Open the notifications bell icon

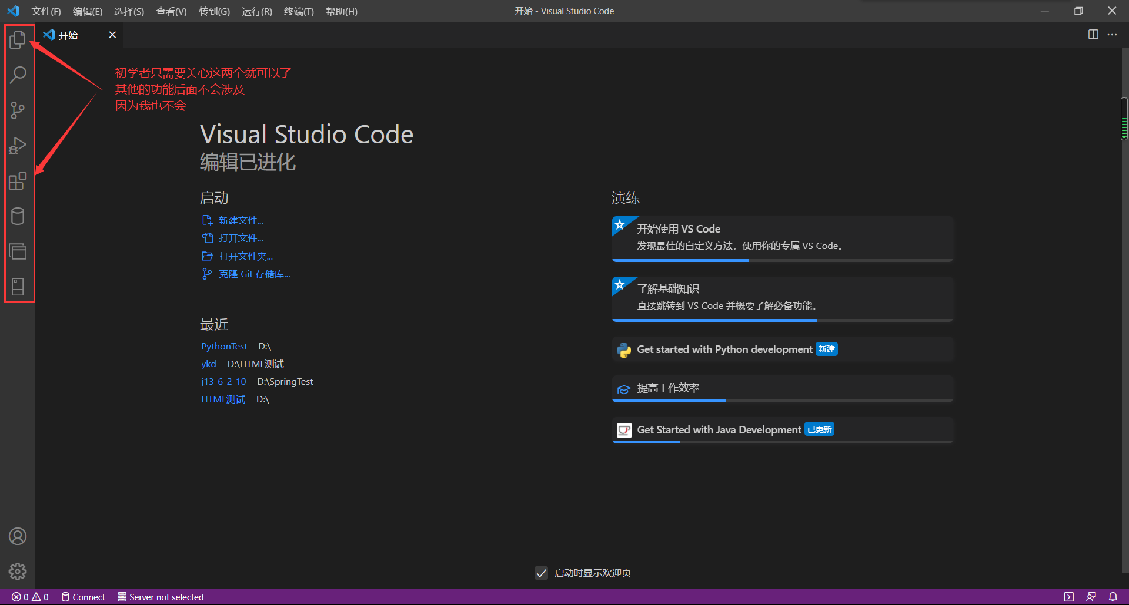pos(1113,597)
